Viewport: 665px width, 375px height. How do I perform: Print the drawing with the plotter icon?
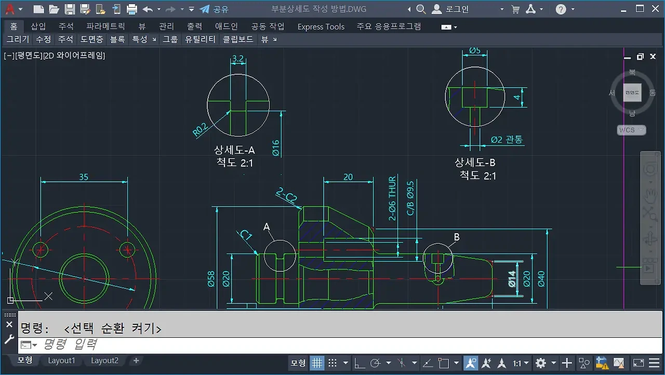[x=132, y=9]
